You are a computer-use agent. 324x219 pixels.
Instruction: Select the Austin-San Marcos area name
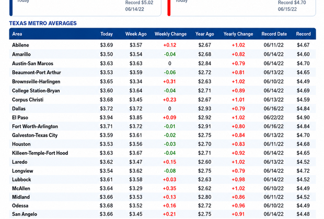[32, 64]
